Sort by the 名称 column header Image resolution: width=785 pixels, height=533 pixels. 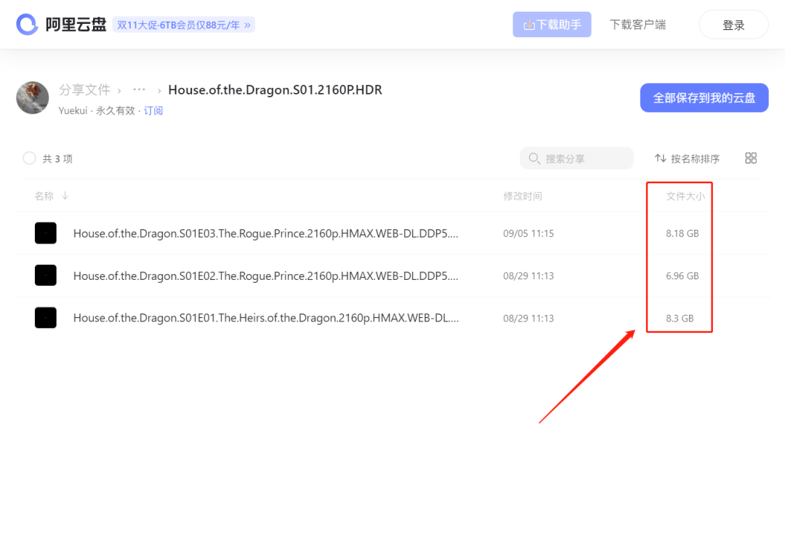coord(44,196)
